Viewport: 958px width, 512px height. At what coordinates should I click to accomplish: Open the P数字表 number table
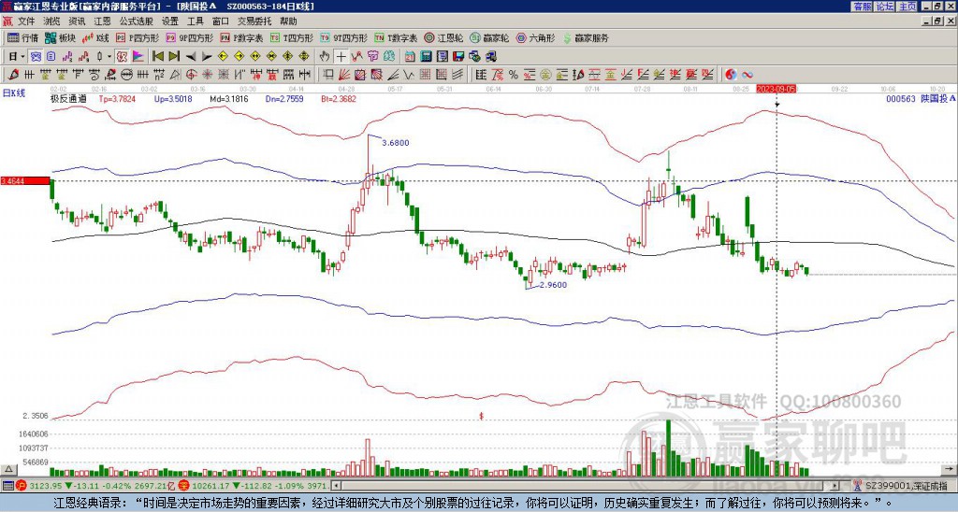[241, 37]
